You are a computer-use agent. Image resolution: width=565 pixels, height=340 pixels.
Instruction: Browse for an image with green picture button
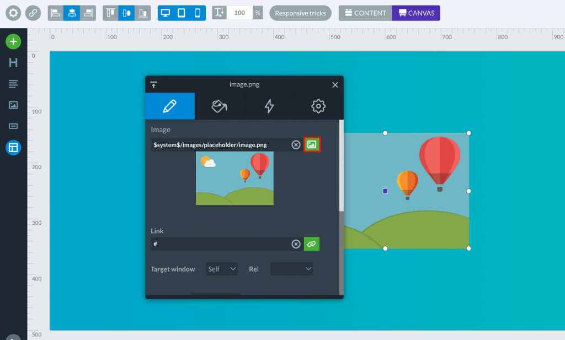pyautogui.click(x=312, y=144)
